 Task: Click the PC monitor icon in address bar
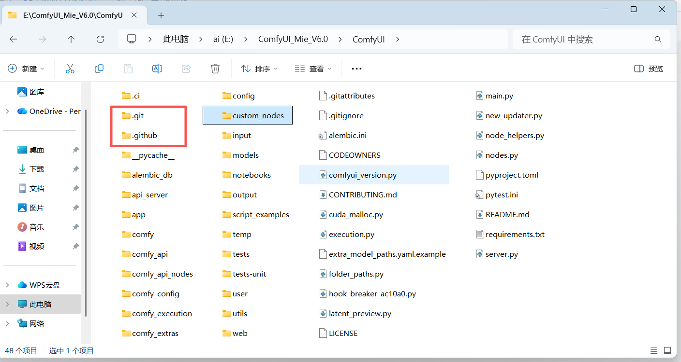point(132,39)
